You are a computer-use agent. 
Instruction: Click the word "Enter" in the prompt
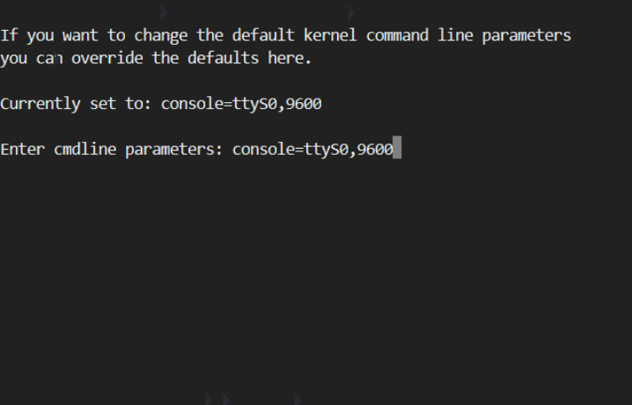pos(22,150)
